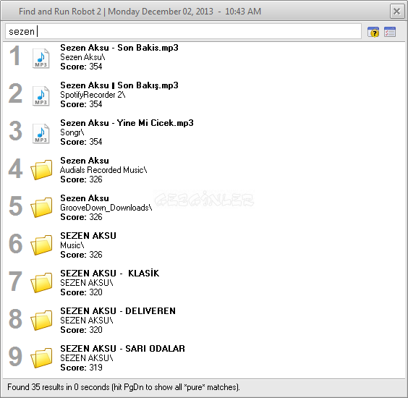Click result number 9
The image size is (408, 398).
(15, 357)
